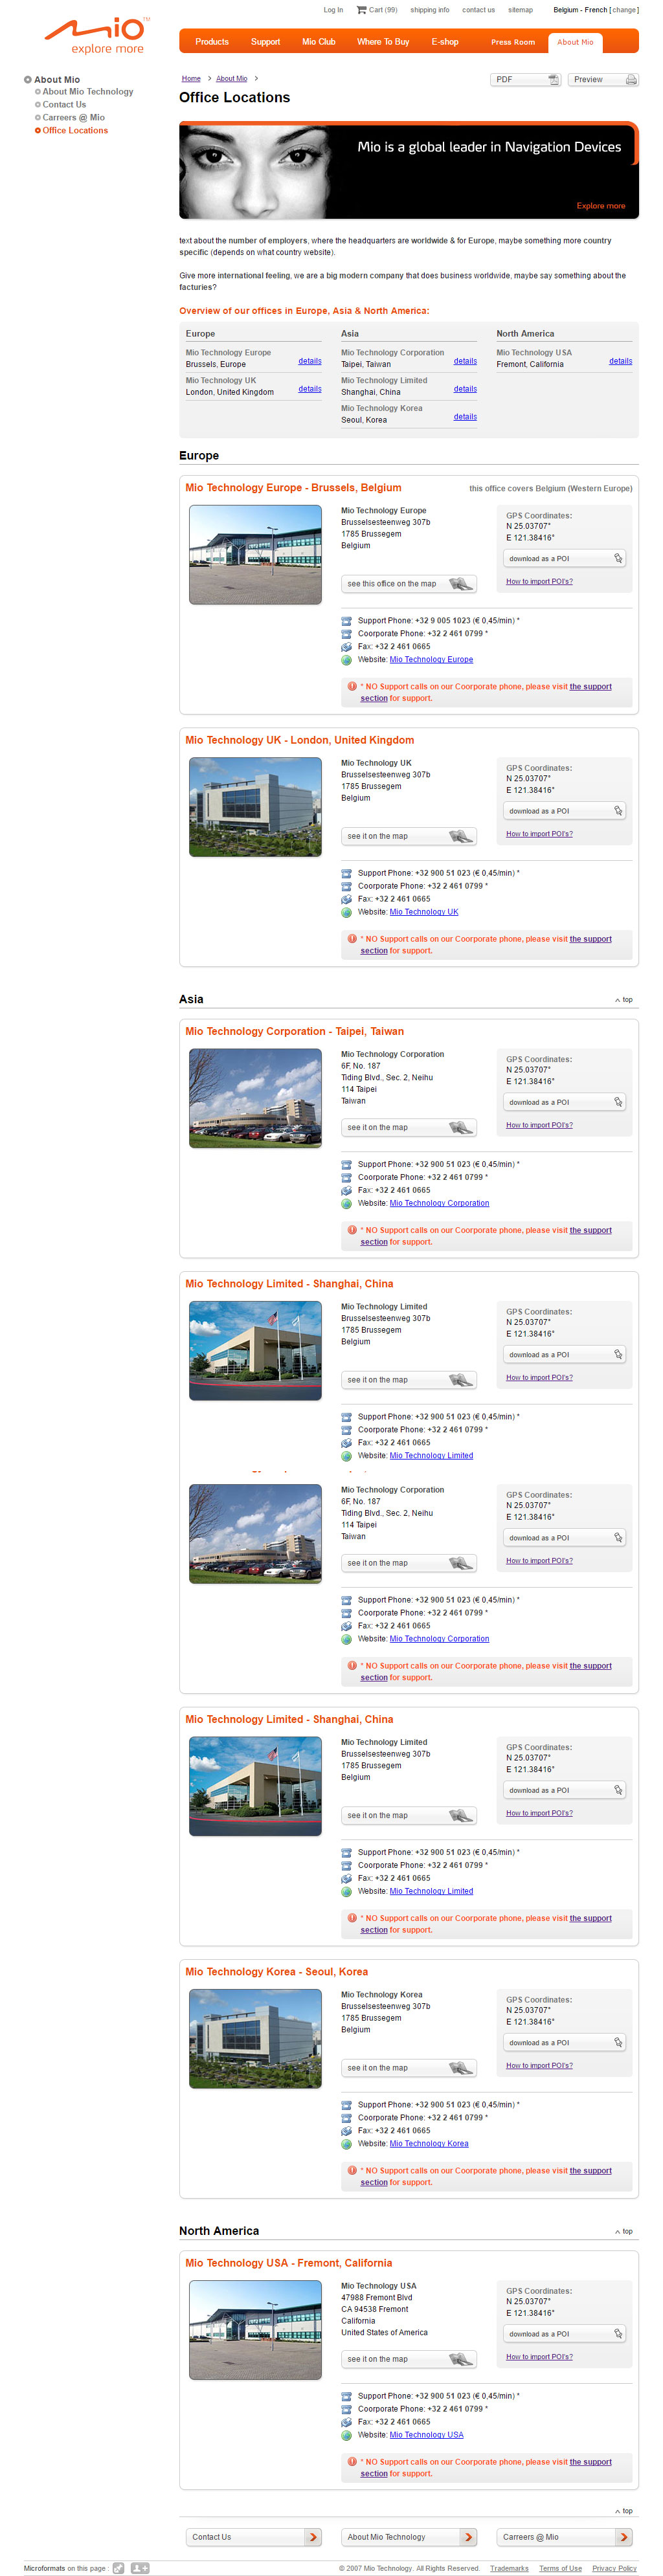
Task: Click the Preview button
Action: [x=603, y=79]
